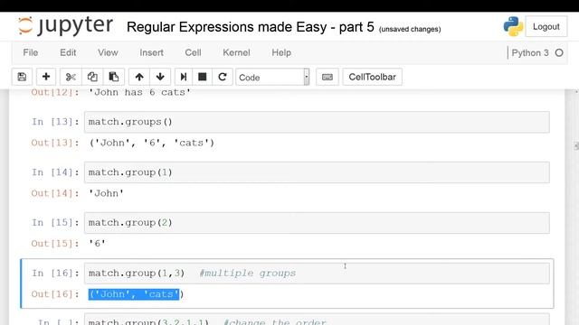Click into cell 14 match.group(1) input

click(317, 172)
